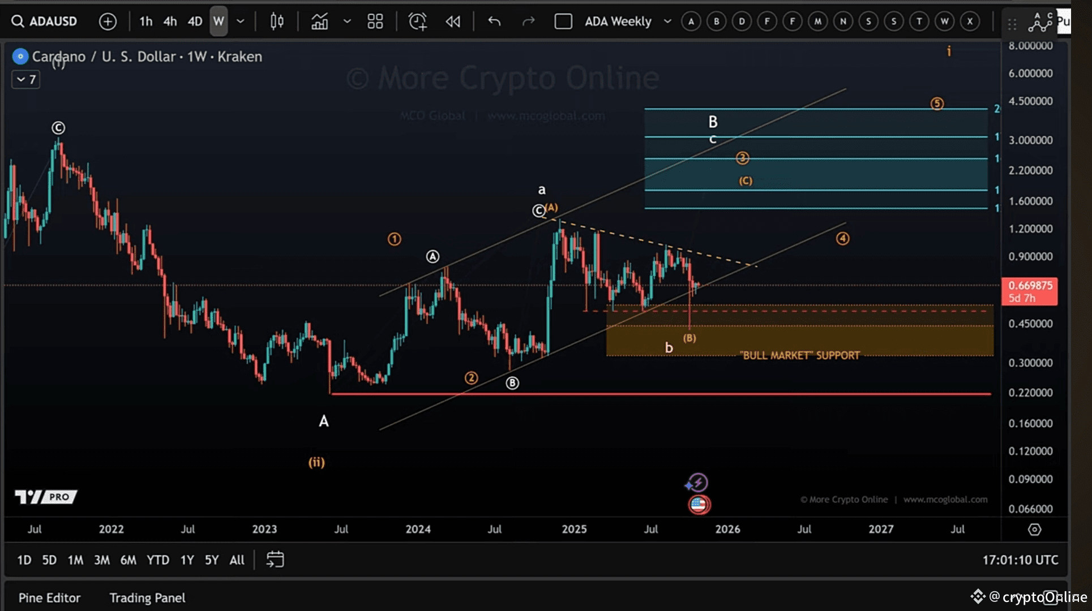Switch to the weekly W interval

click(219, 21)
